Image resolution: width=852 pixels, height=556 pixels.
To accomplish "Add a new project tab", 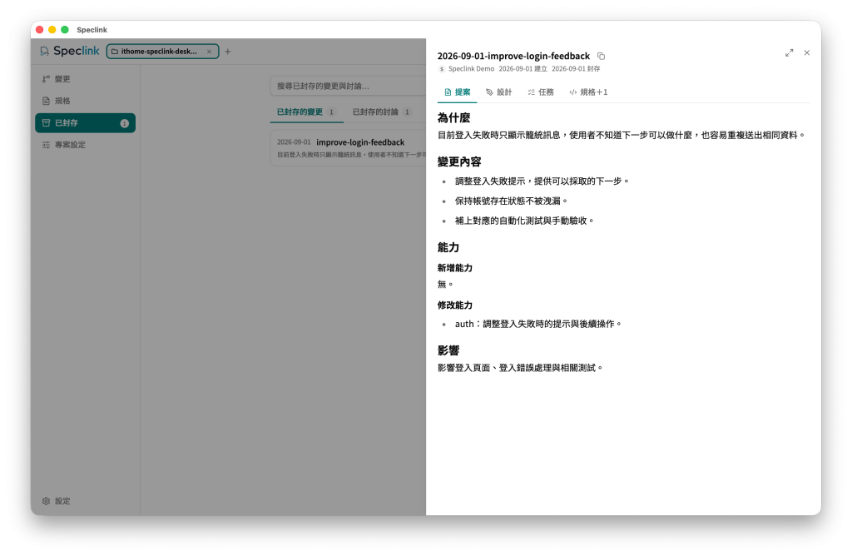I will click(x=228, y=52).
